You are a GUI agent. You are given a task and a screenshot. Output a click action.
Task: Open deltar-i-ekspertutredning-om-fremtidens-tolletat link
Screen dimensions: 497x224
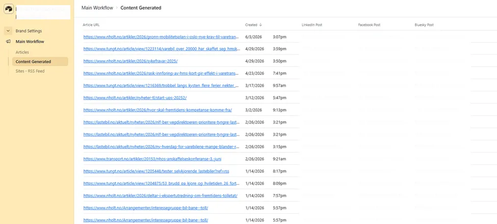pyautogui.click(x=161, y=196)
